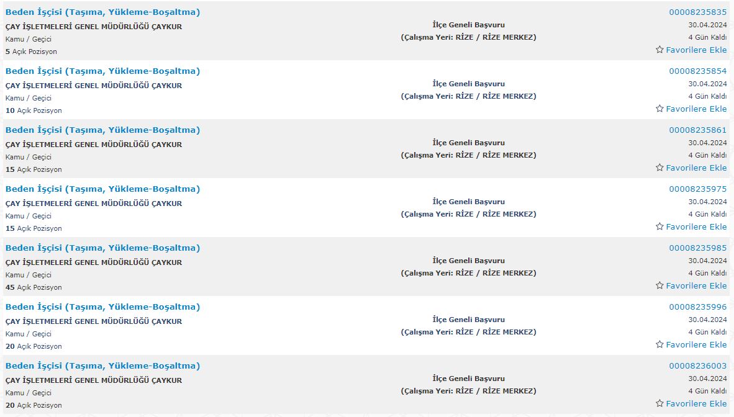Star the job listing numbered 00008235861

tap(659, 168)
